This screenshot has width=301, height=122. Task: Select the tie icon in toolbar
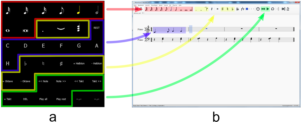click(x=206, y=9)
